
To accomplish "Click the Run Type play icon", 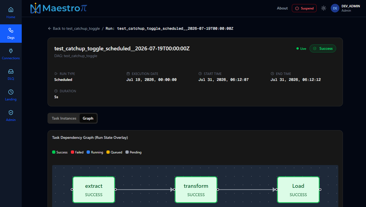I will tap(56, 74).
